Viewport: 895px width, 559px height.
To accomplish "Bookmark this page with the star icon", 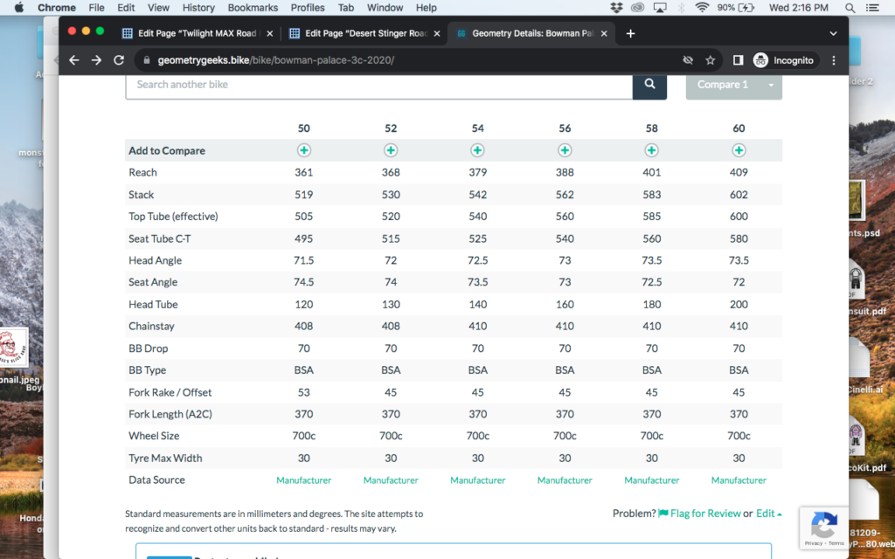I will 711,60.
